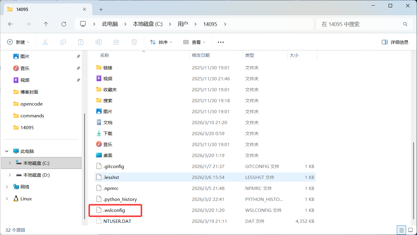Click the search magnifier icon
The height and width of the screenshot is (235, 417).
click(x=405, y=24)
